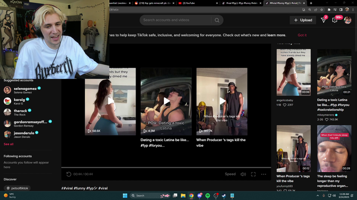
Task: Click the share page icon in address bar
Action: 316,10
